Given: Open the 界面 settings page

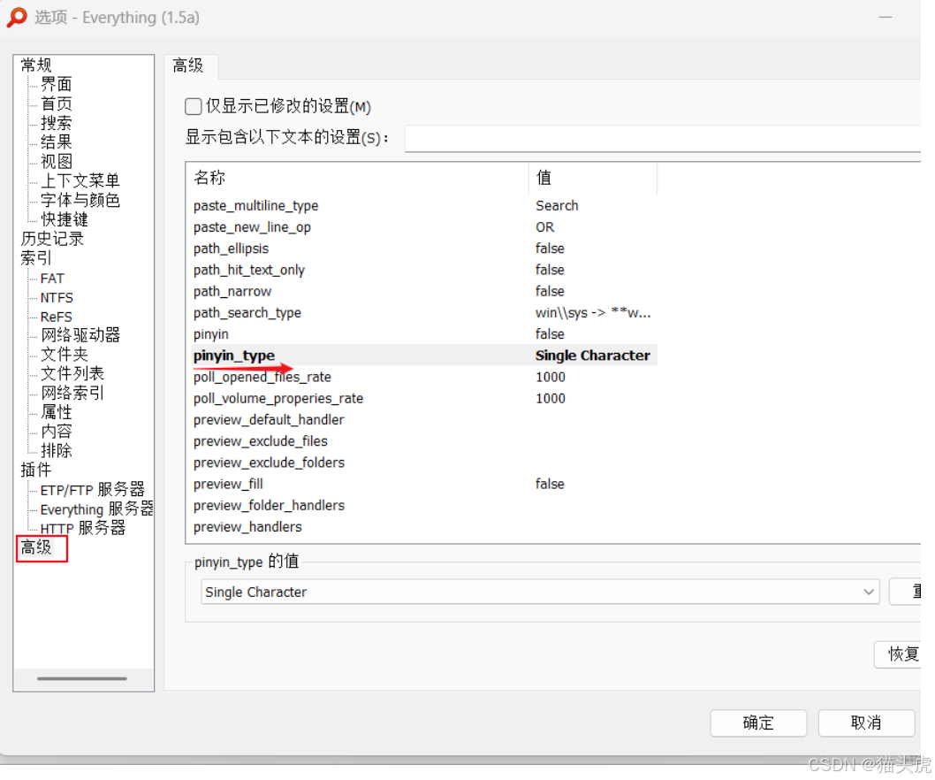Looking at the screenshot, I should pyautogui.click(x=57, y=84).
